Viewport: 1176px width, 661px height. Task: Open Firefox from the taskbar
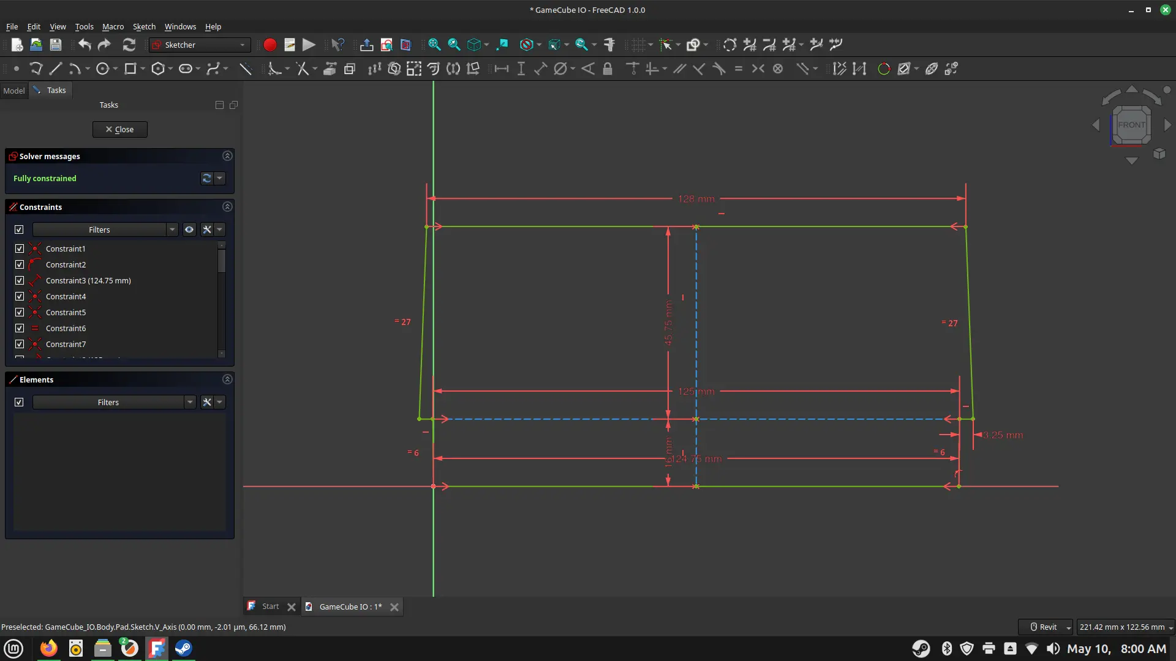48,648
